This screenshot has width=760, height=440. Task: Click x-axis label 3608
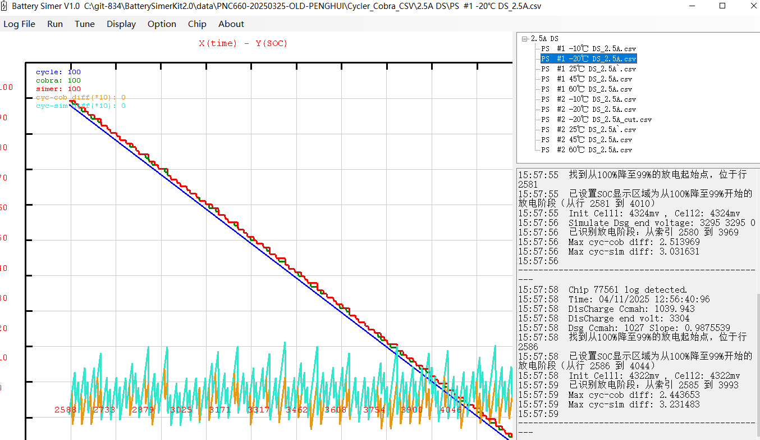(x=335, y=410)
